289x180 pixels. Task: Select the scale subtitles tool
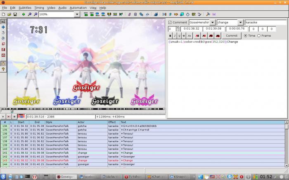point(3,44)
